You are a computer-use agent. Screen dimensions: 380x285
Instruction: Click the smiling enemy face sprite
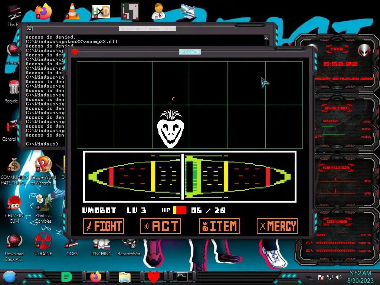(170, 129)
